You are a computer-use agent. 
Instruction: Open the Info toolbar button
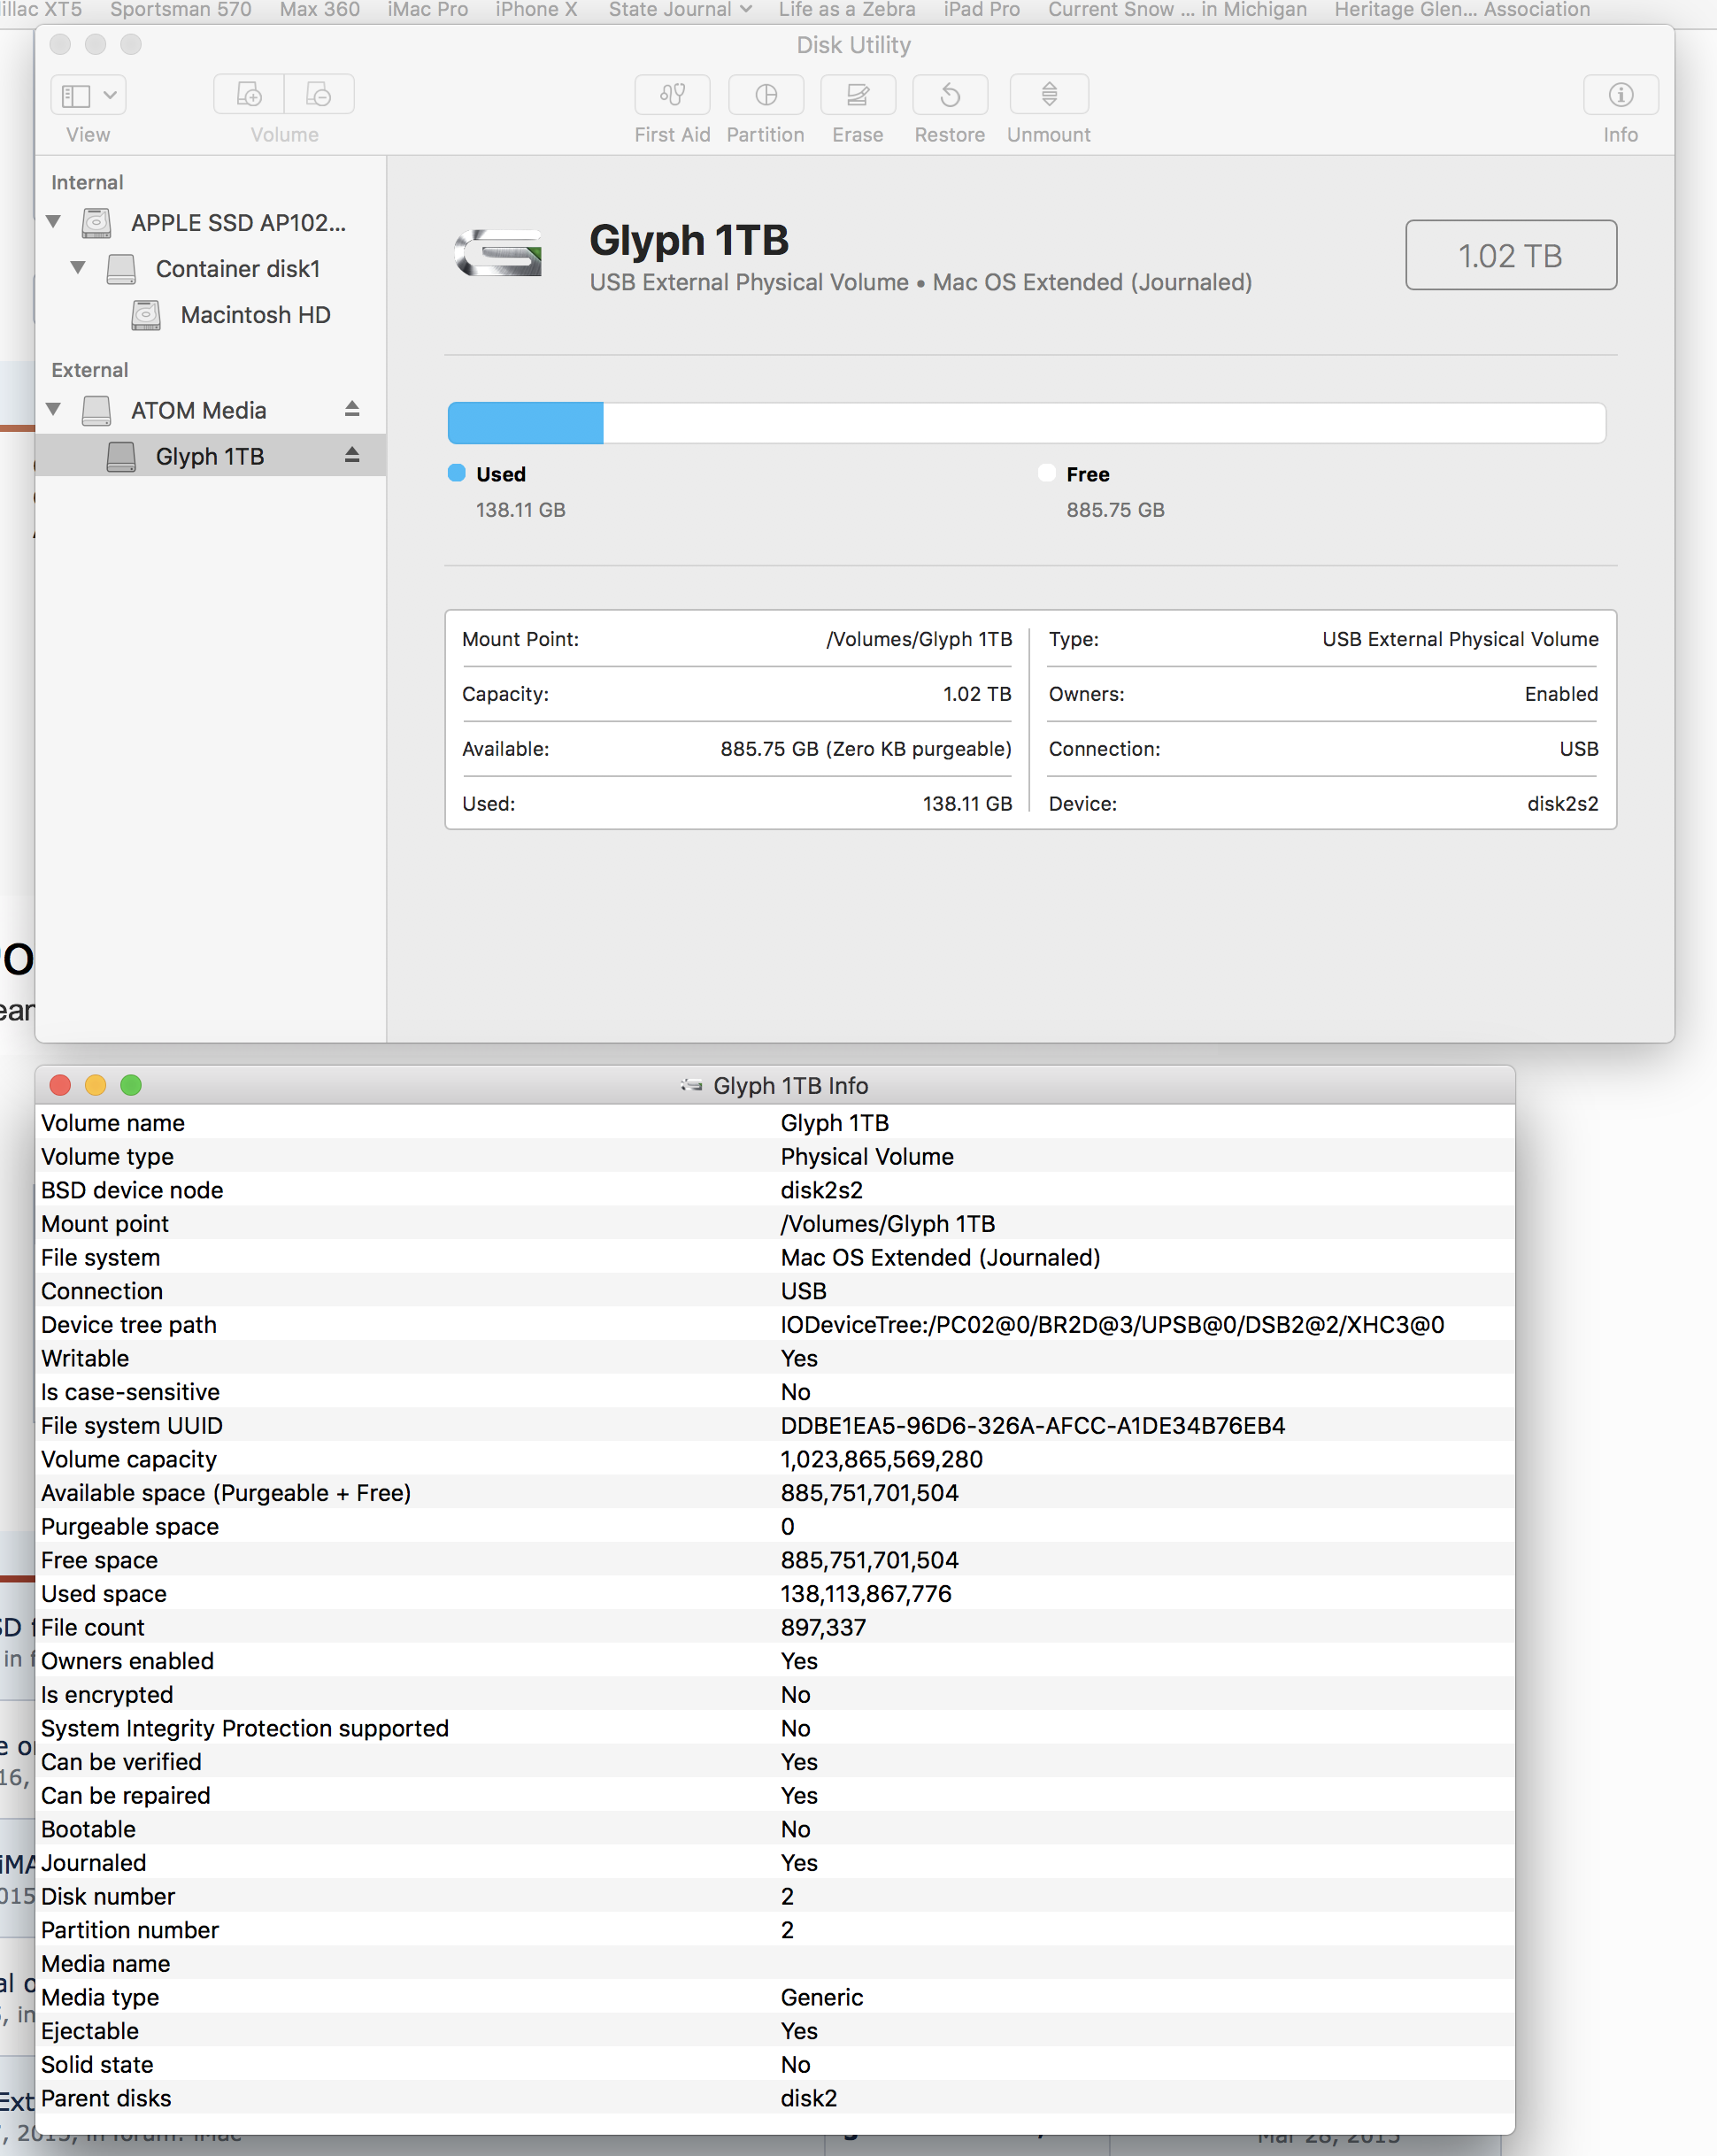[1621, 95]
